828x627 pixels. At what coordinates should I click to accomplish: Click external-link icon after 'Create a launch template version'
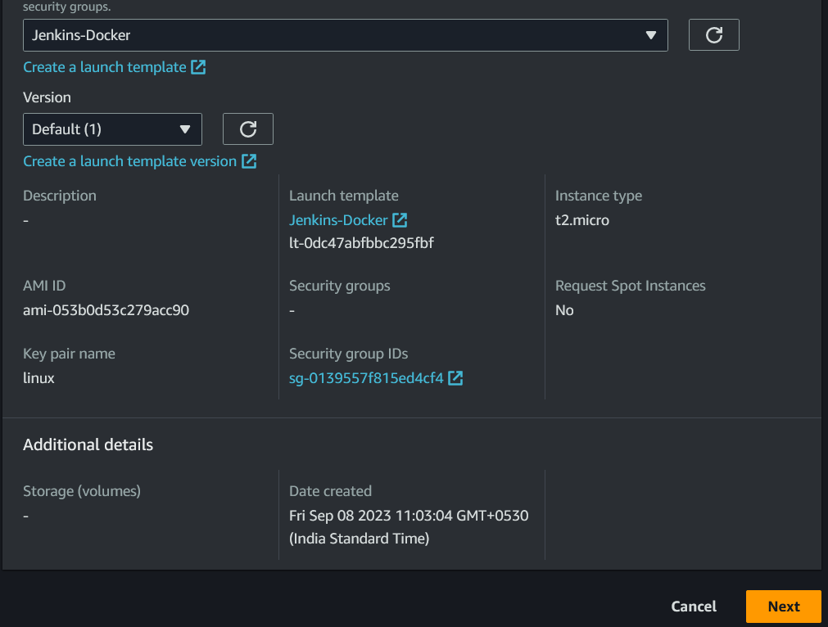[249, 161]
